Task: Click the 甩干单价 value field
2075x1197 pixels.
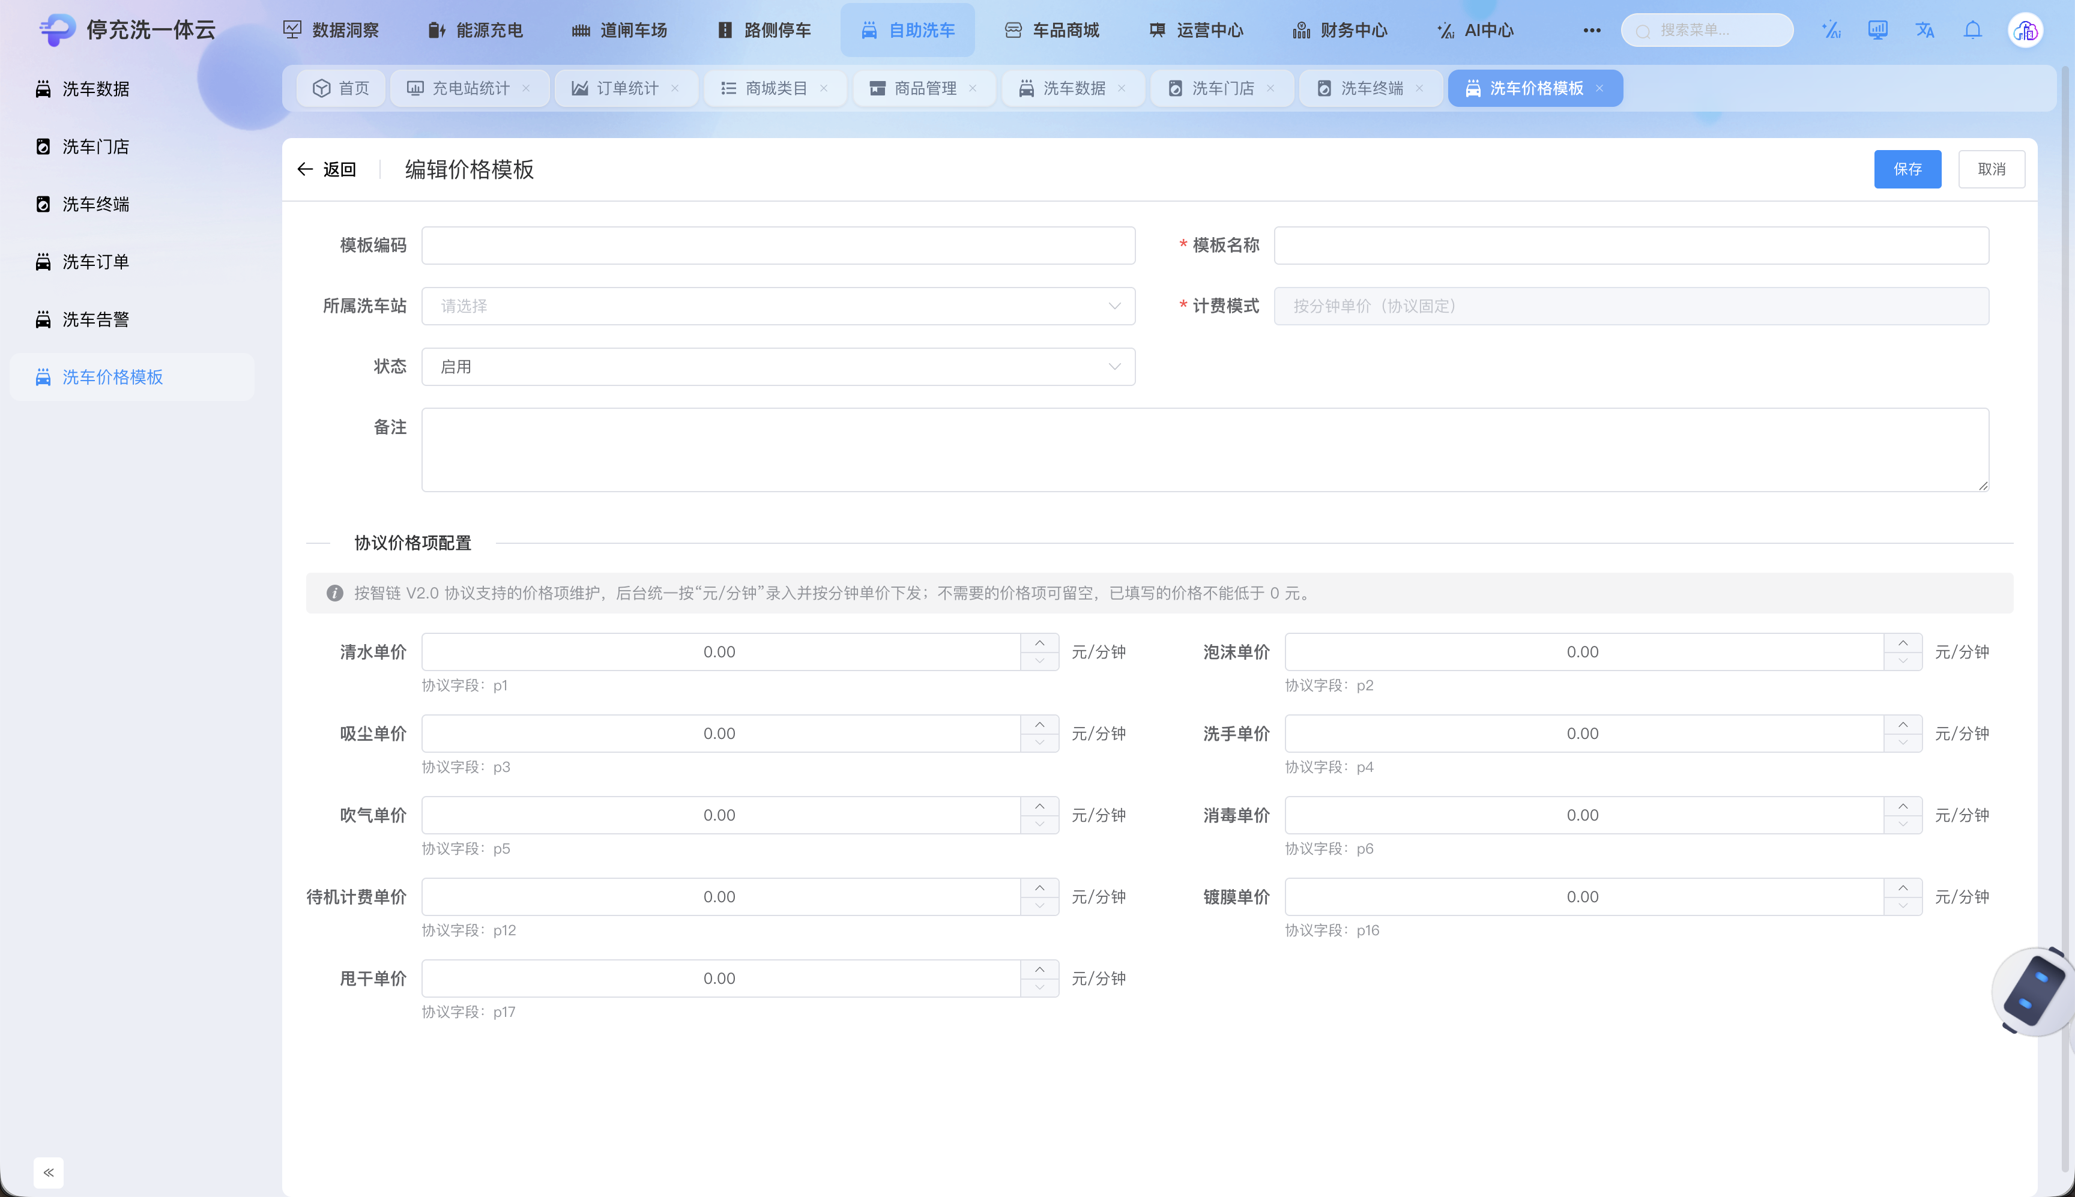Action: pyautogui.click(x=720, y=978)
